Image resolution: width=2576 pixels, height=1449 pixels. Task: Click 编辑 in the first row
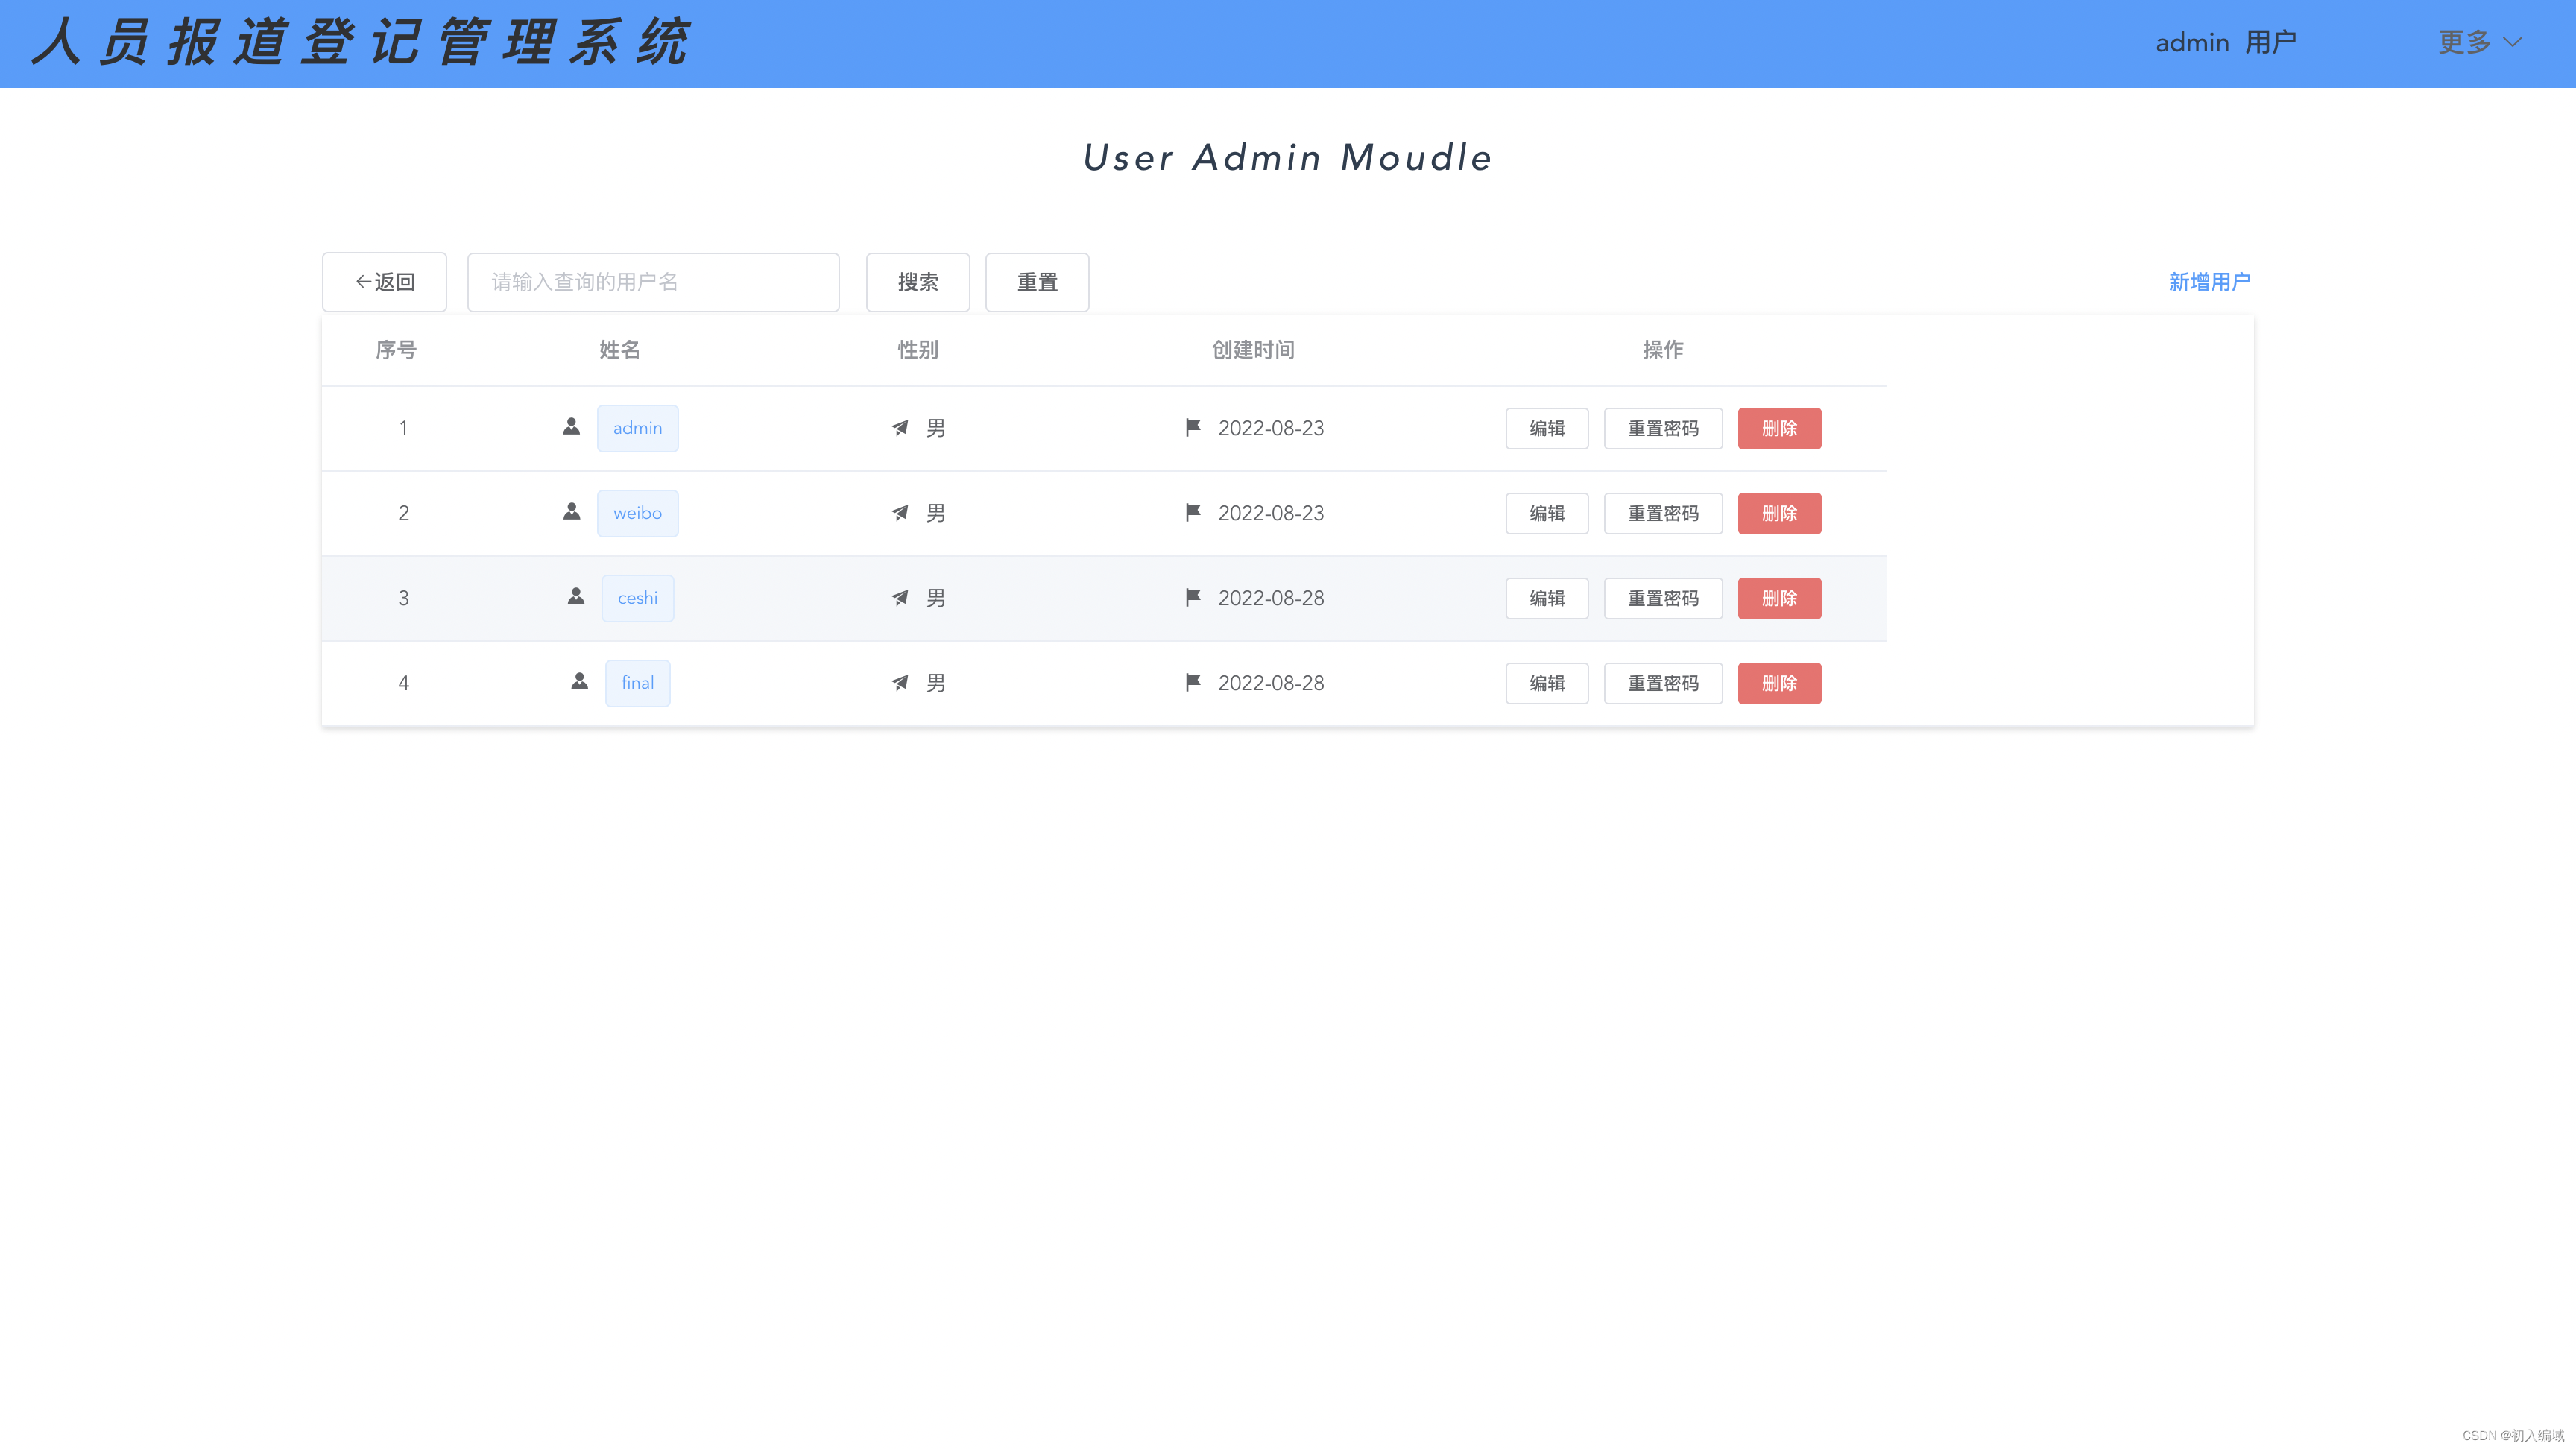tap(1547, 427)
